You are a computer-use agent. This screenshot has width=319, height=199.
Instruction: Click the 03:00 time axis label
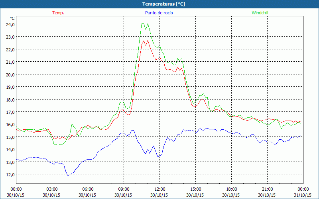[52, 189]
